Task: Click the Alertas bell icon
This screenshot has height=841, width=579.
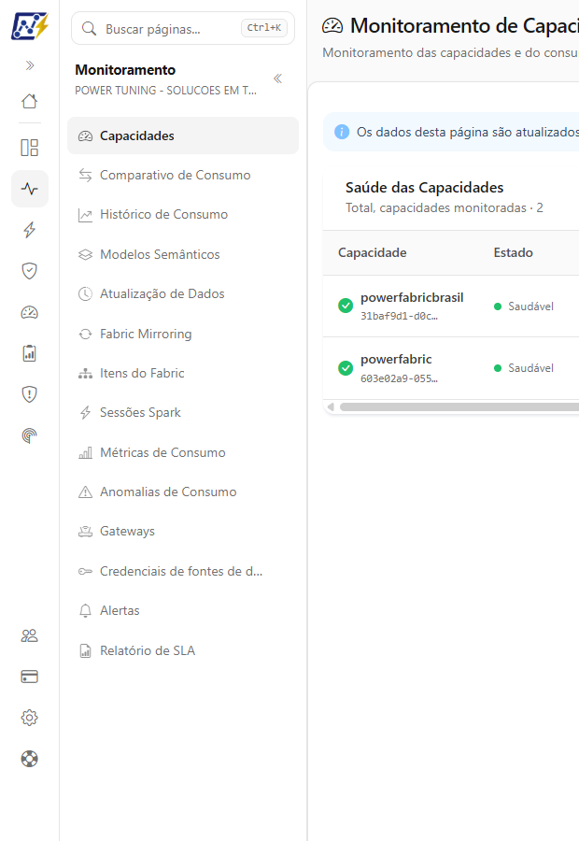Action: pyautogui.click(x=85, y=611)
